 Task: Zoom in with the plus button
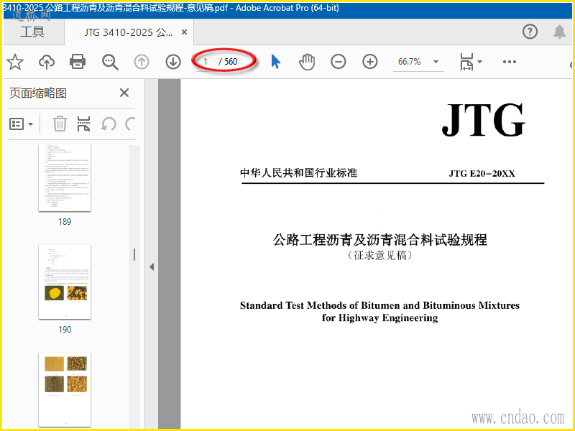tap(370, 62)
